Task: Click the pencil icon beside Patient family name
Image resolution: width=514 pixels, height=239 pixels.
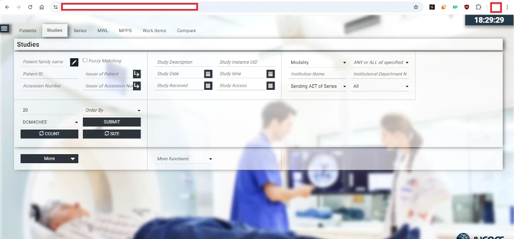Action: 74,62
